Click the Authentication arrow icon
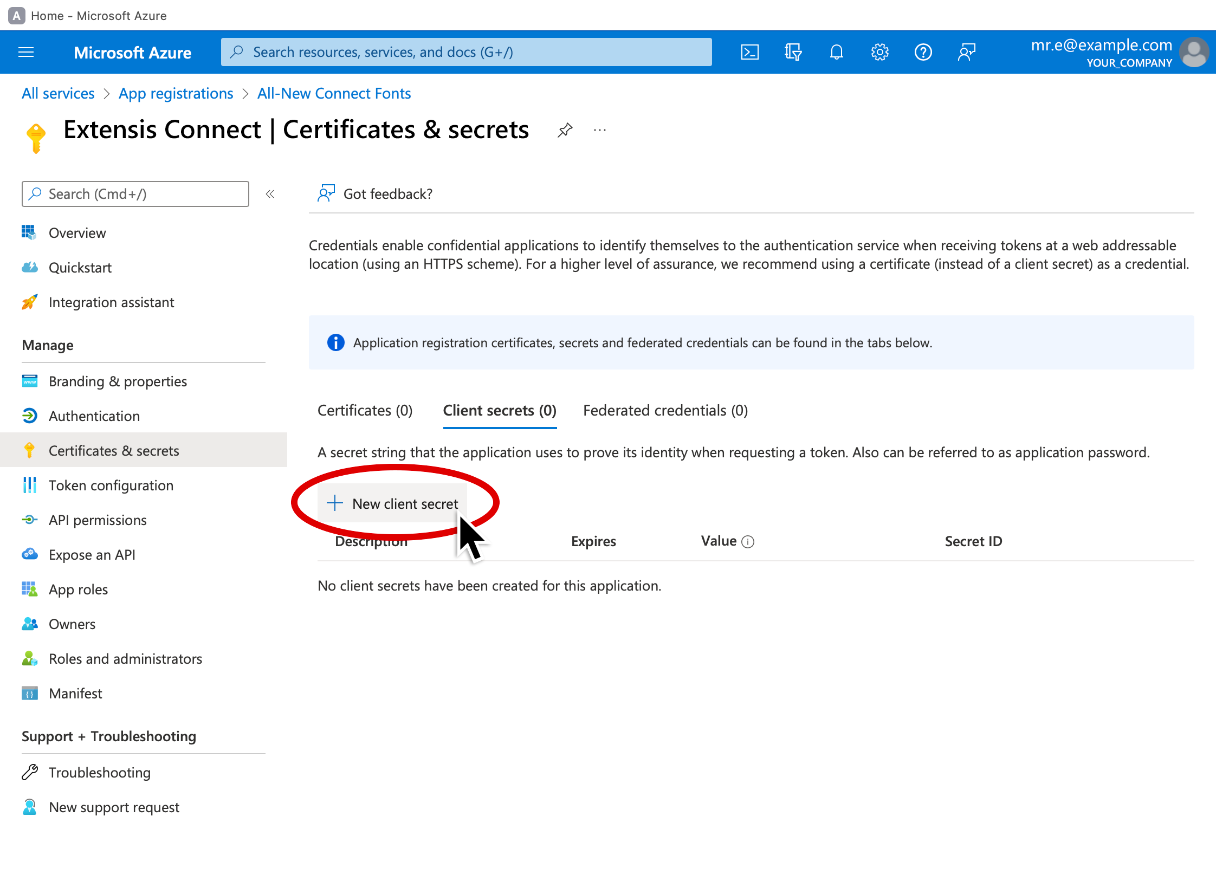 pos(29,416)
